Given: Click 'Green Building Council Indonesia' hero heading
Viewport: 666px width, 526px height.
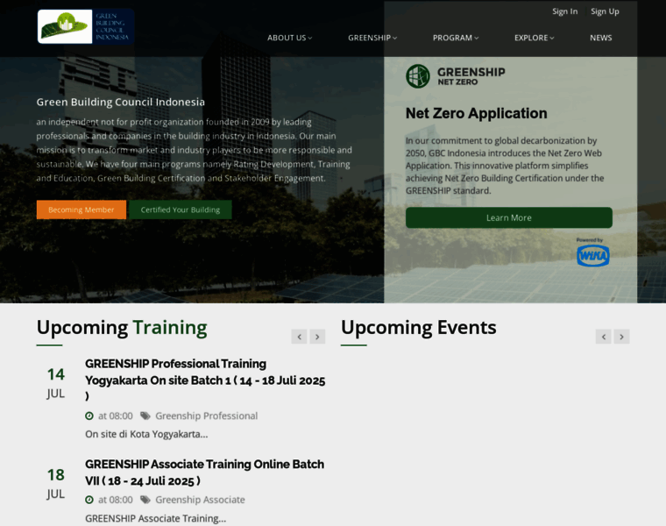Looking at the screenshot, I should point(121,102).
